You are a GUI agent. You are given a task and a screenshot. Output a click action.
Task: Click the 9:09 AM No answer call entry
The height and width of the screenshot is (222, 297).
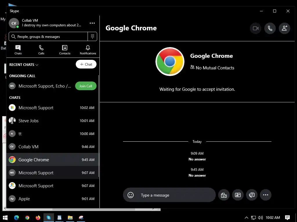(197, 156)
